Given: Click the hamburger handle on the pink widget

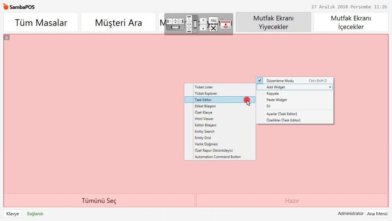Looking at the screenshot, I should (7, 37).
